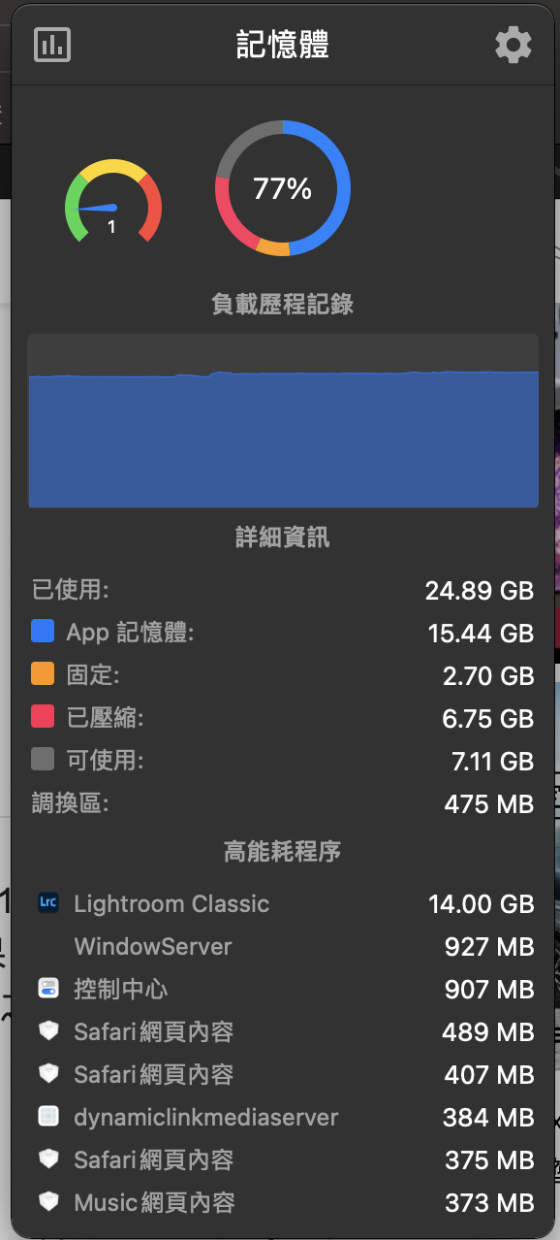Click the 控制中心 toggle-style icon
This screenshot has width=560, height=1240.
[48, 988]
